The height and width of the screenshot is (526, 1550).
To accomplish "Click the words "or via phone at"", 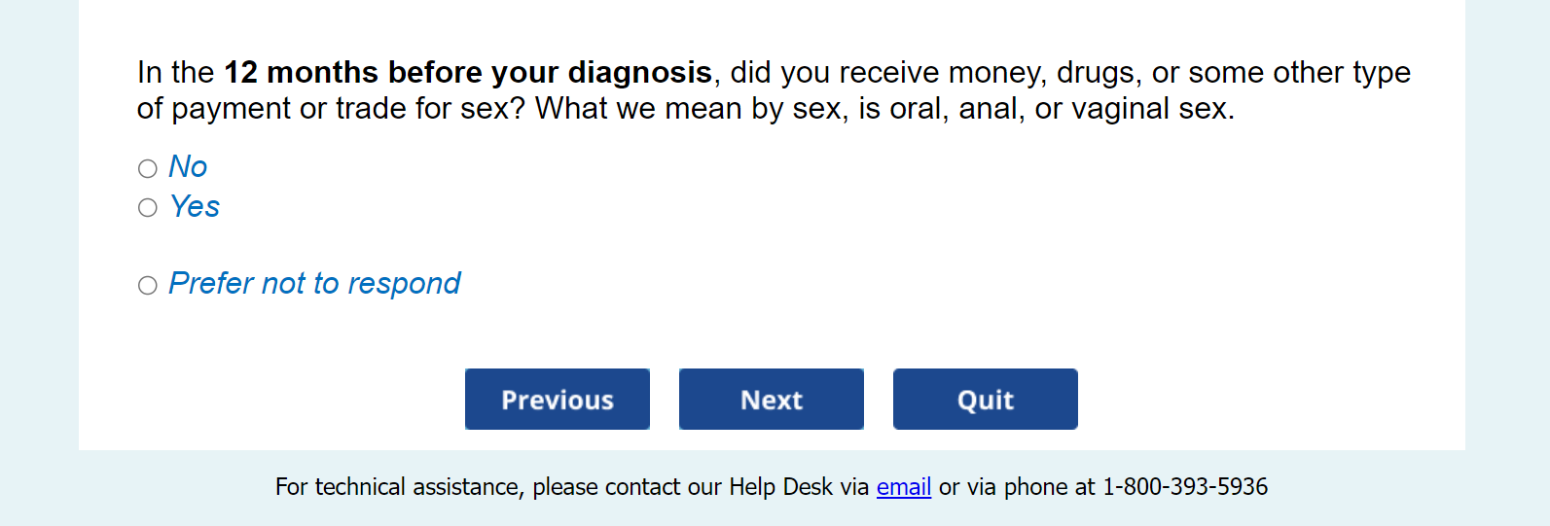I will click(1017, 487).
